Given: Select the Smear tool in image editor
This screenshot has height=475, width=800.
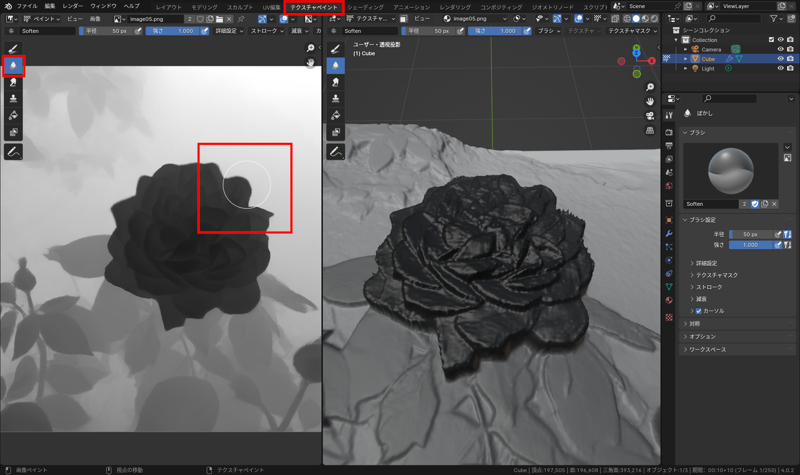Looking at the screenshot, I should tap(13, 82).
